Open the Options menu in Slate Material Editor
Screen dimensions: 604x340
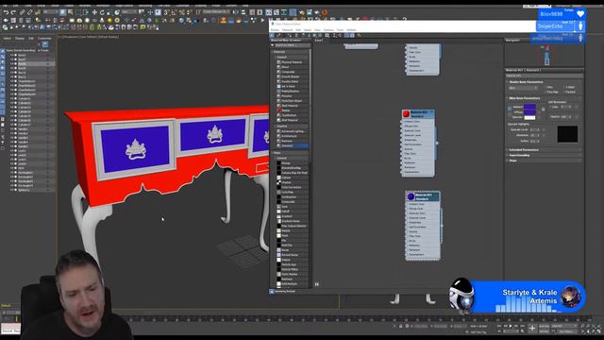[x=328, y=30]
